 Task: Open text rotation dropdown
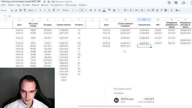click(x=143, y=10)
